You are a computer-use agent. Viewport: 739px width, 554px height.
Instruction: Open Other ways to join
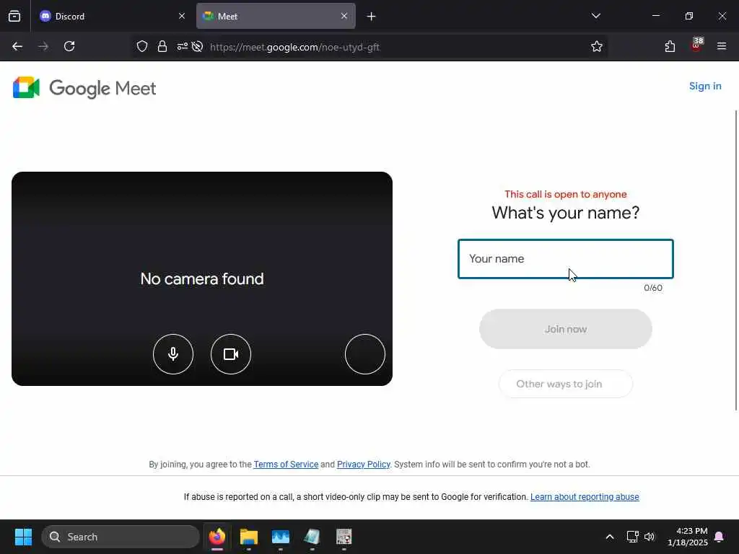click(x=566, y=384)
